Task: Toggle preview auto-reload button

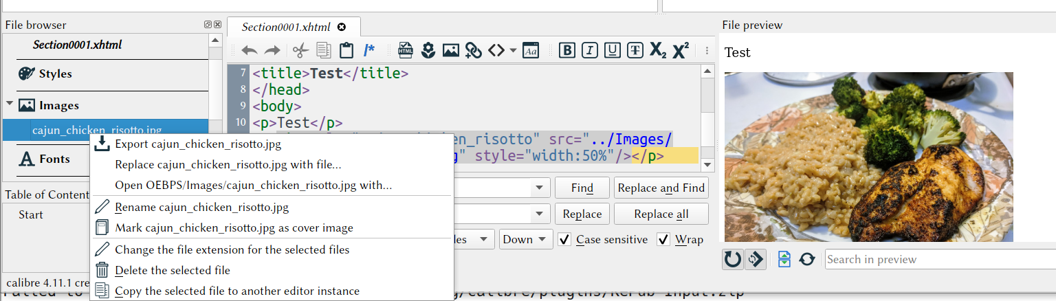Action: click(x=733, y=259)
